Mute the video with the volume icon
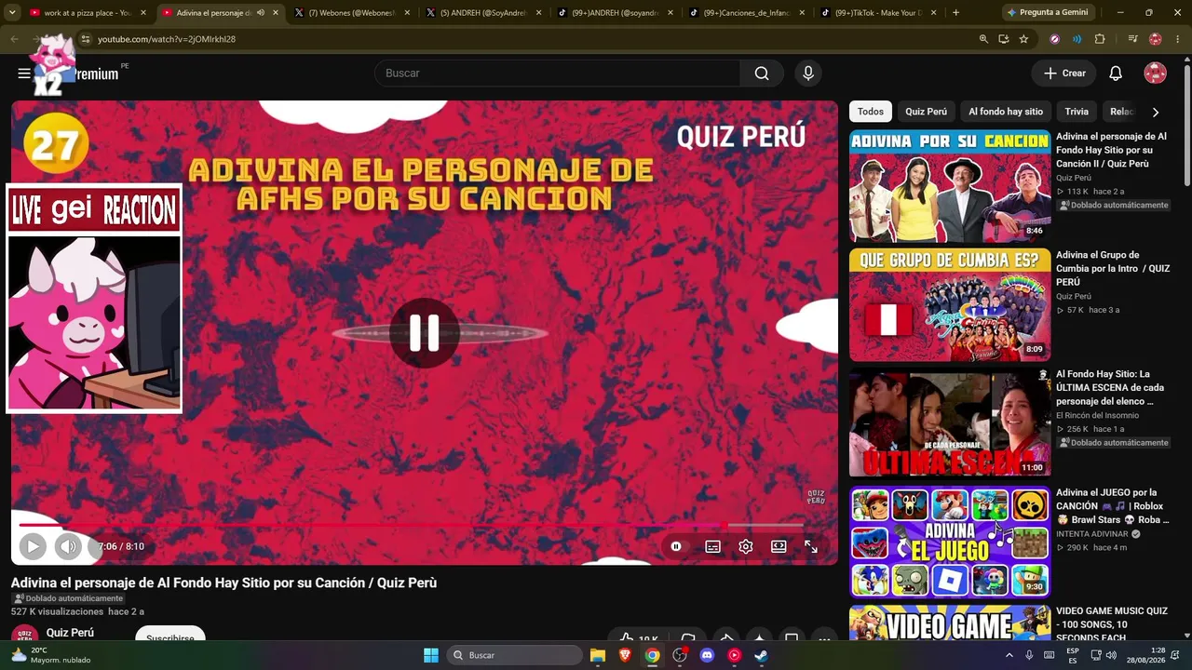1192x670 pixels. [67, 546]
